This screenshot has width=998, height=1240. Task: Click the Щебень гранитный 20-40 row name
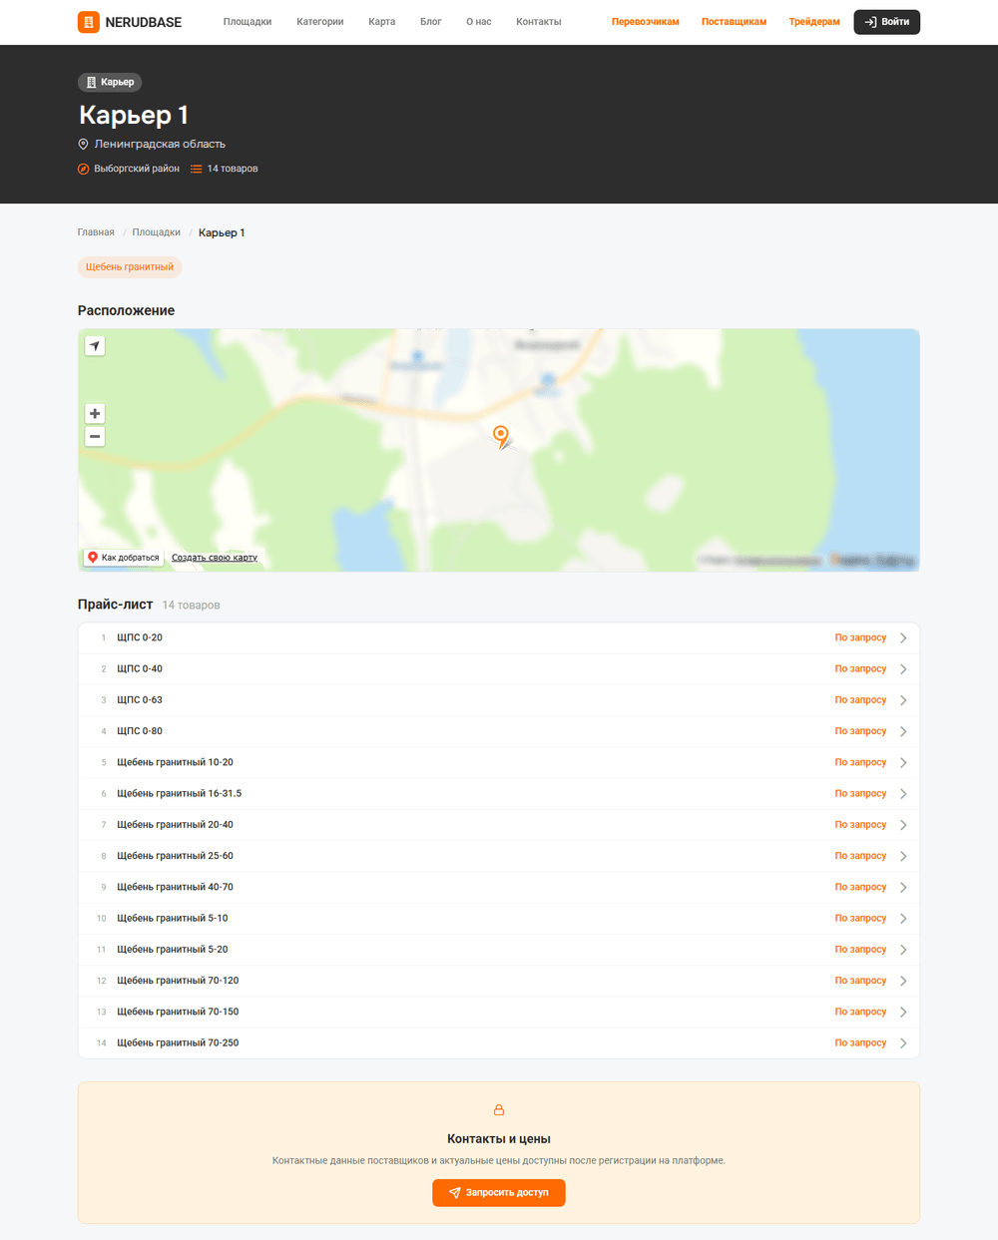pos(176,825)
